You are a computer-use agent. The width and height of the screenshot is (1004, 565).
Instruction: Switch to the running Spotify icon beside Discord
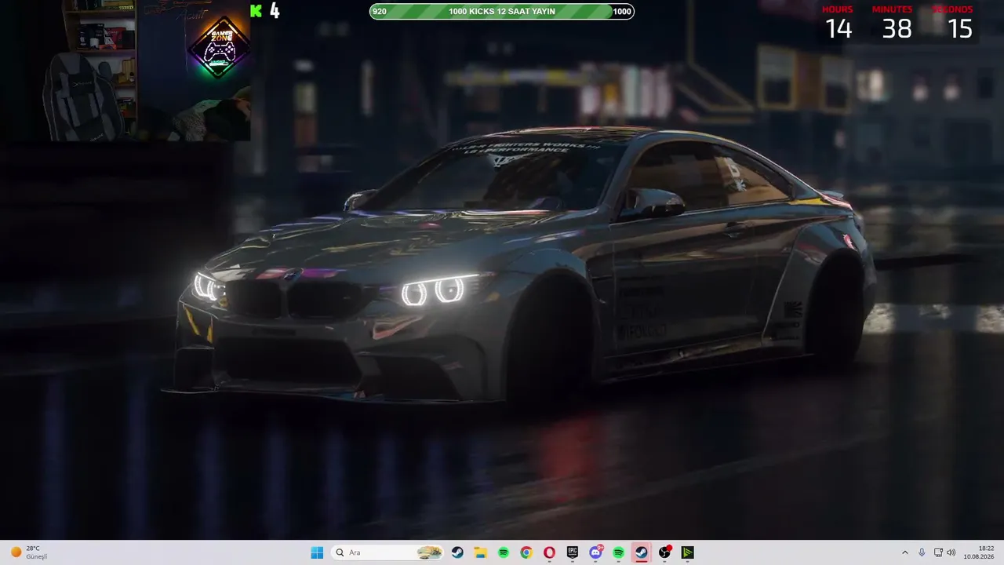tap(618, 552)
